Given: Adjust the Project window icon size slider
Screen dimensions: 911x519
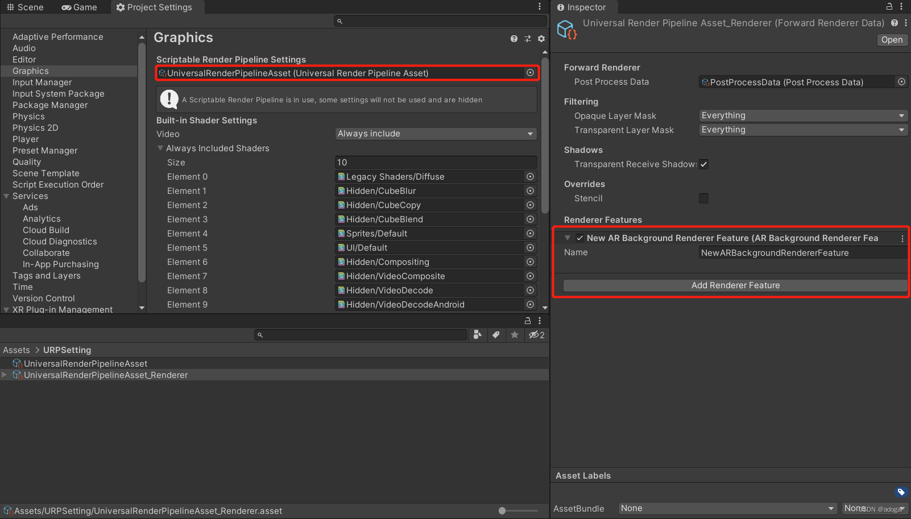Looking at the screenshot, I should (502, 510).
